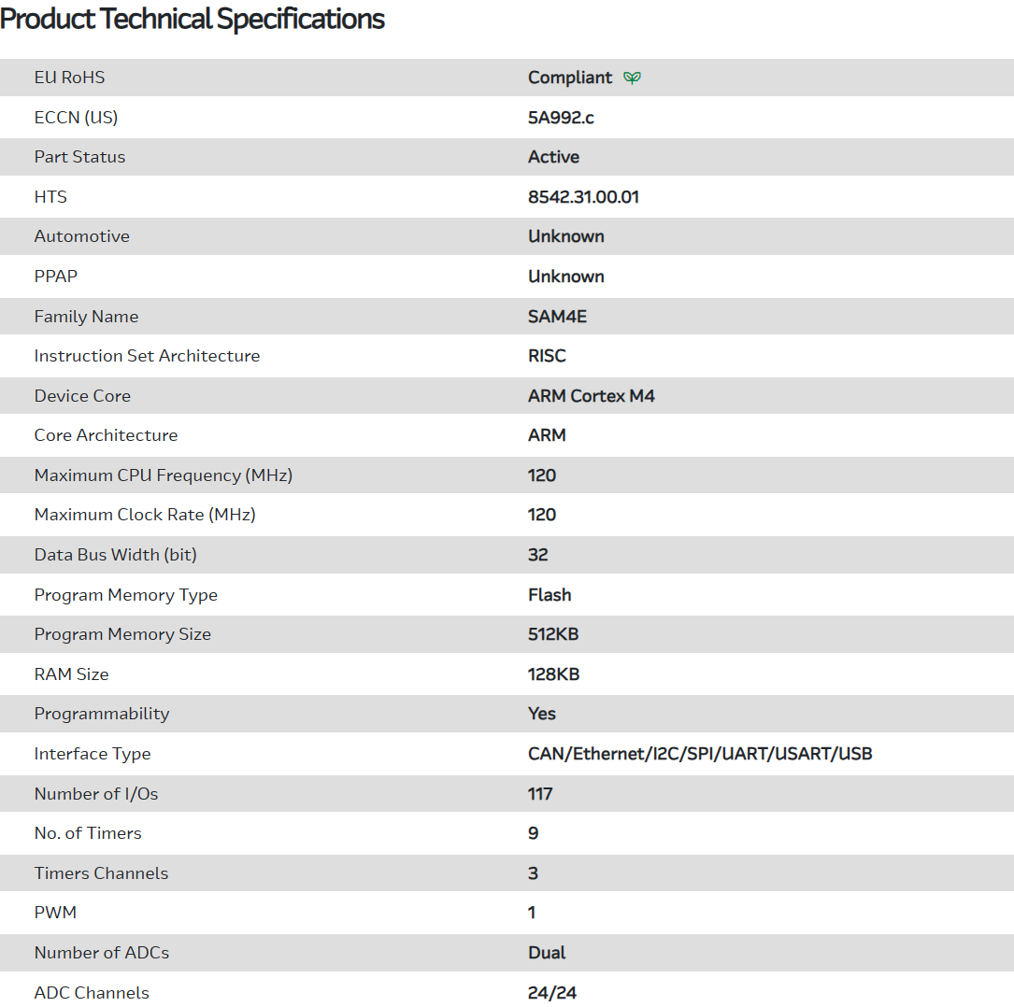Screen dimensions: 1014x1007
Task: Select the PPAP row label
Action: point(58,277)
